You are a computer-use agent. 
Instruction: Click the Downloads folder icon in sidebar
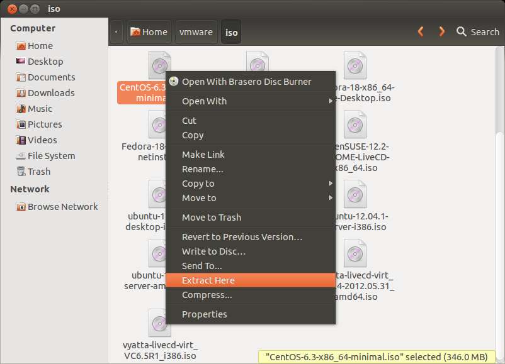click(x=21, y=93)
